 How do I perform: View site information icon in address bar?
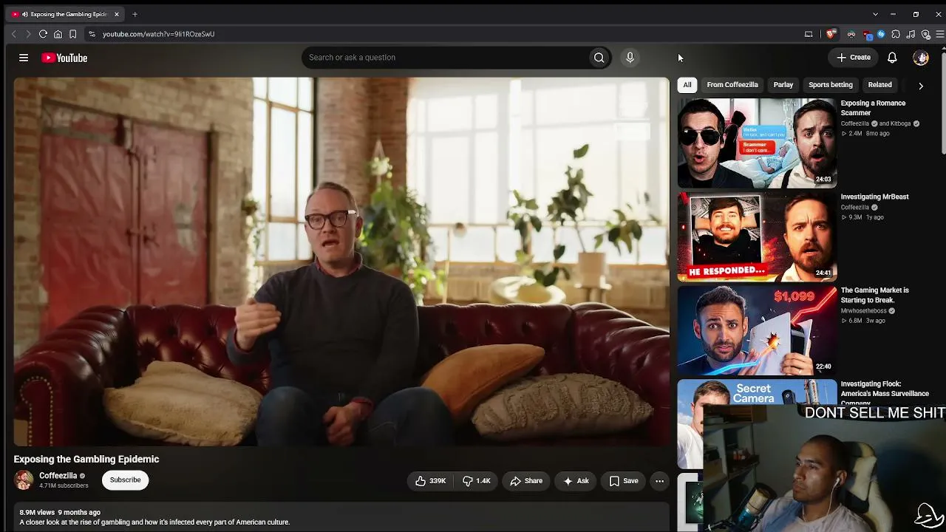click(x=92, y=34)
